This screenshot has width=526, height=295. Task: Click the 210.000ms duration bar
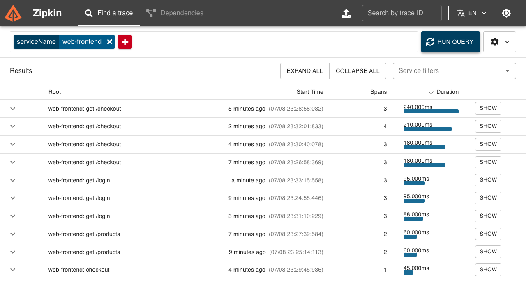click(427, 129)
